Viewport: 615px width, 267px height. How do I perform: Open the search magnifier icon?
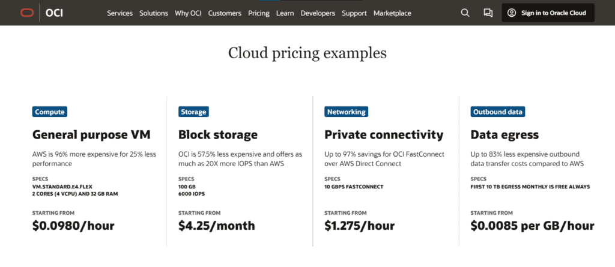[465, 13]
